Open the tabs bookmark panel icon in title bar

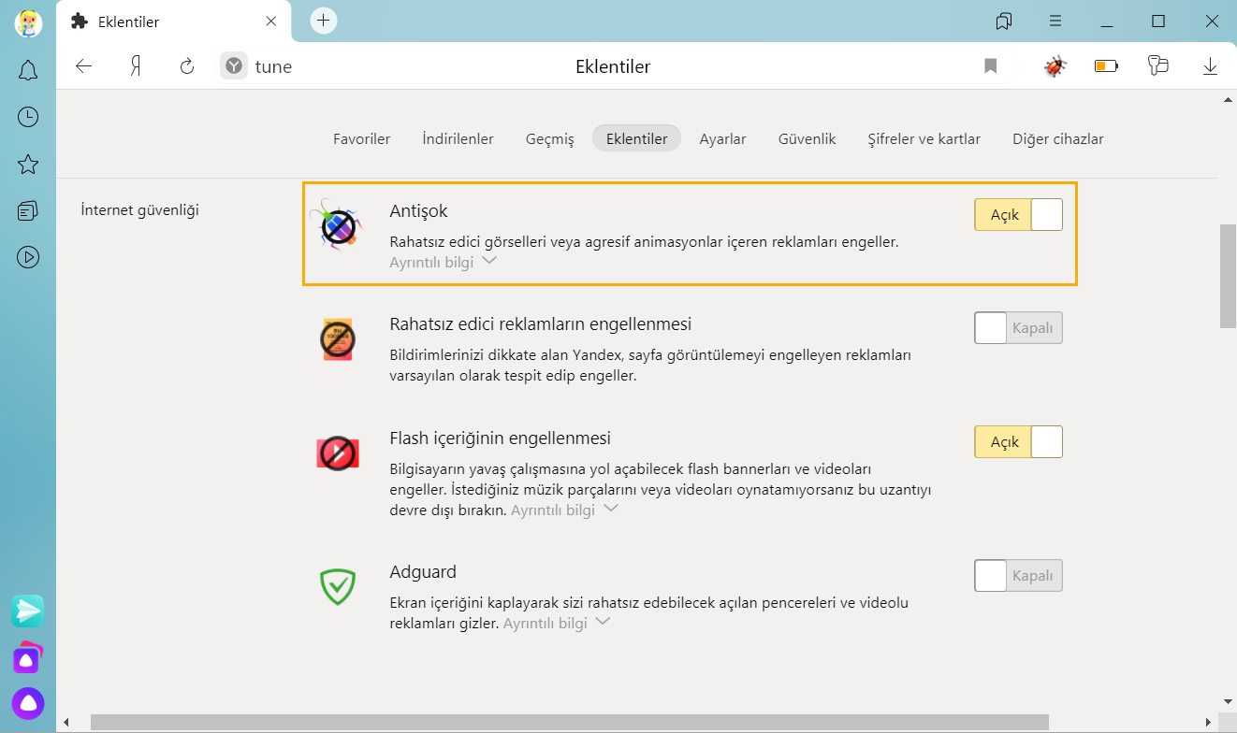coord(1004,21)
